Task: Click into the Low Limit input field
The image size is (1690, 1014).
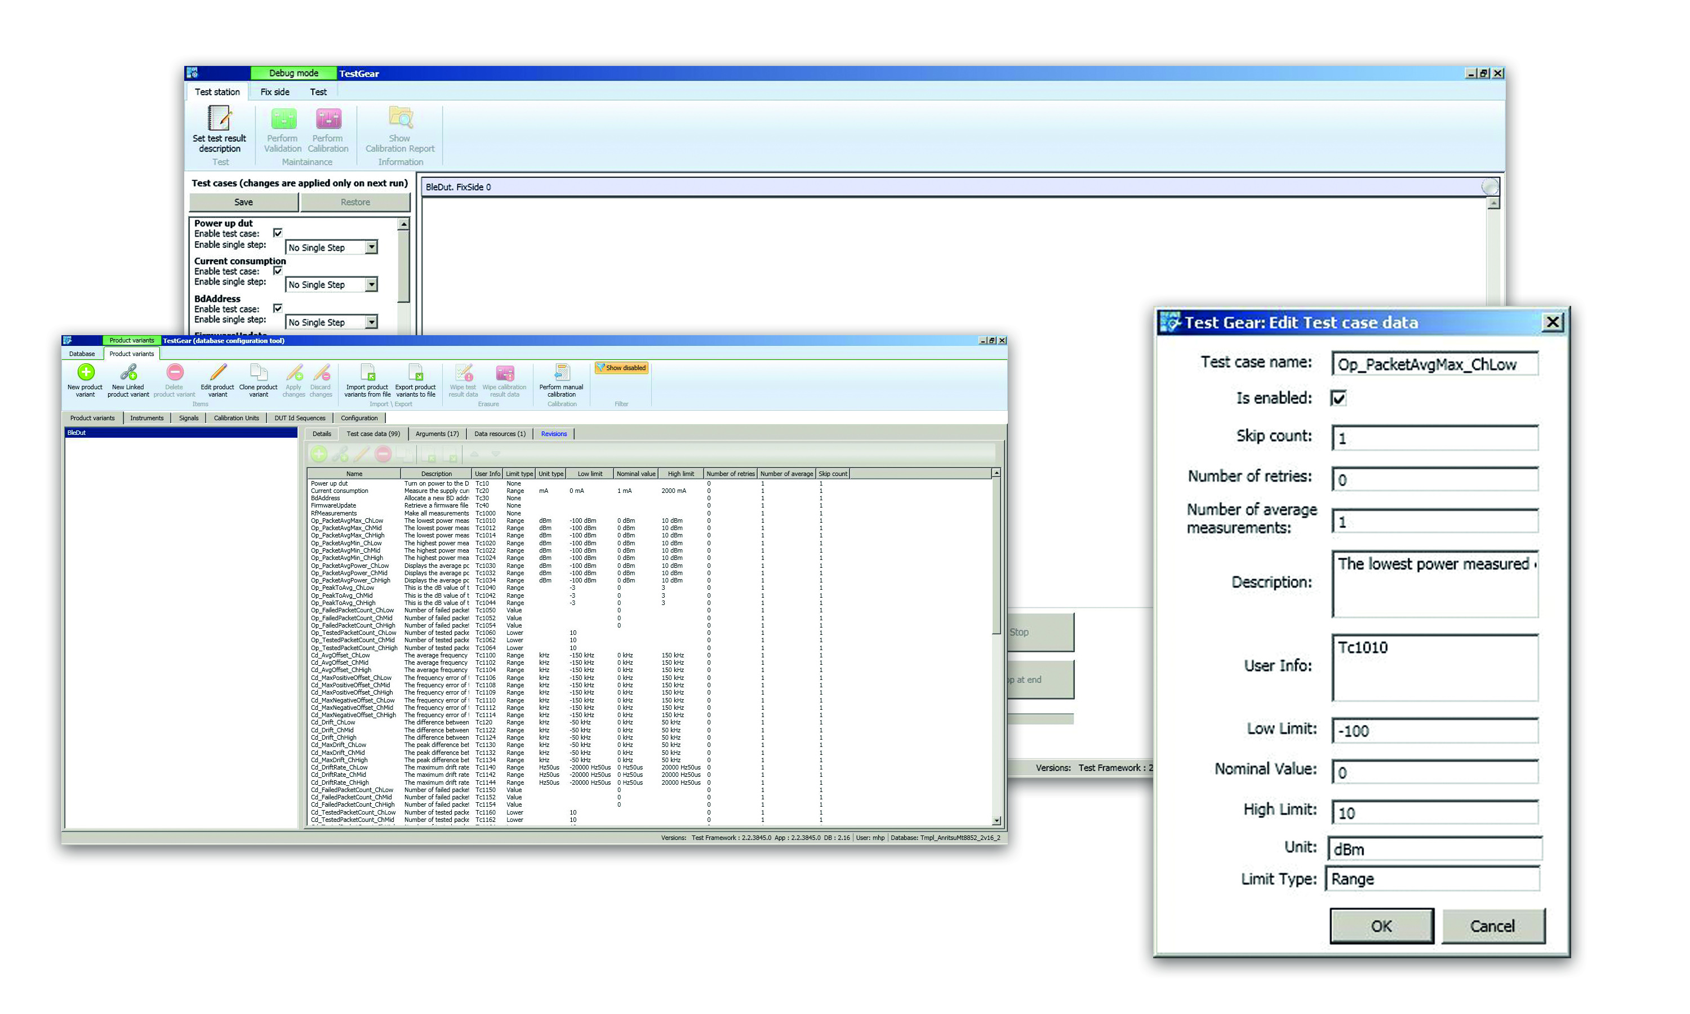Action: tap(1434, 731)
